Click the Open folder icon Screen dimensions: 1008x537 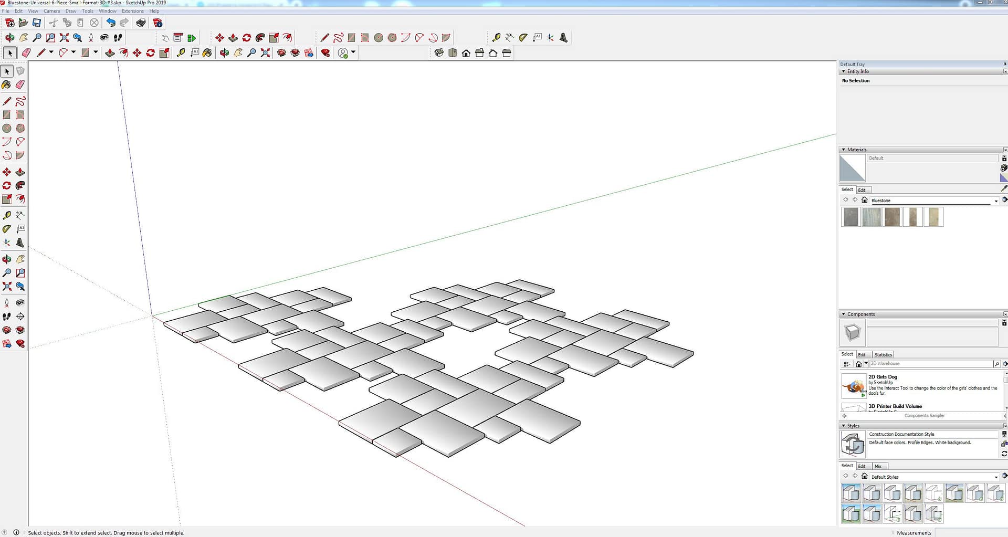(x=23, y=23)
